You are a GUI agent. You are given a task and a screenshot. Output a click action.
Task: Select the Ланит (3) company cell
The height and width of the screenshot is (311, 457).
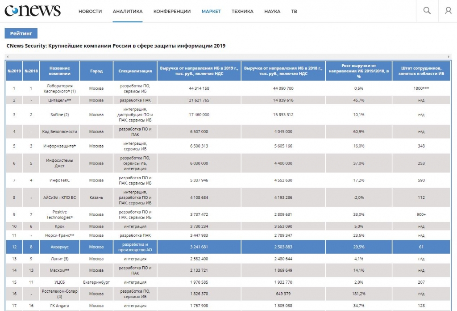tap(59, 259)
